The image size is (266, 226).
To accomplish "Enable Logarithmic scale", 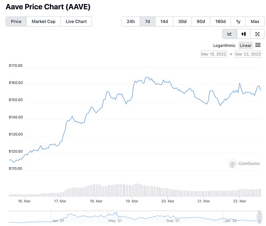I will [x=224, y=46].
